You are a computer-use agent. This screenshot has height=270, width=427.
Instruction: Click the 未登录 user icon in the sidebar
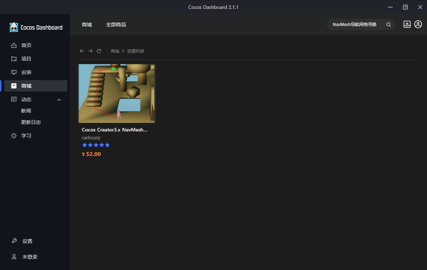(x=14, y=257)
